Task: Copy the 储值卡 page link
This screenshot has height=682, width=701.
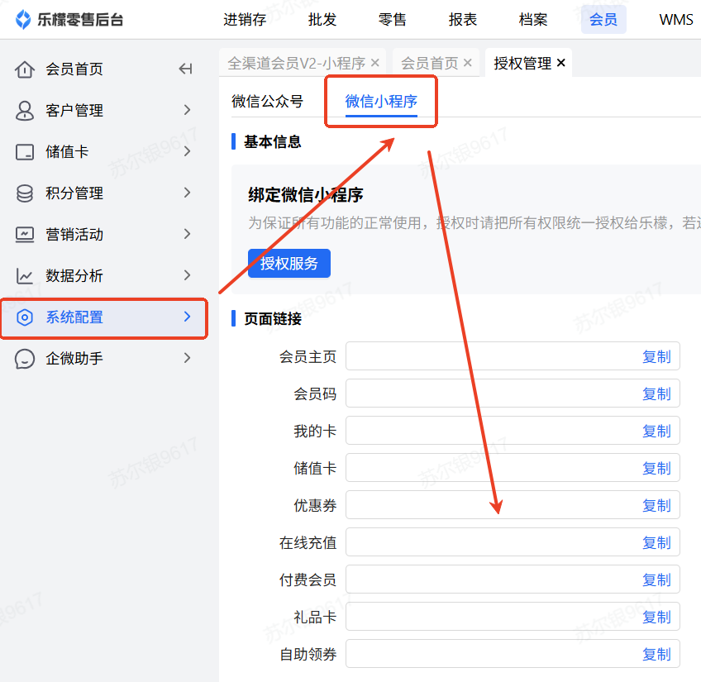Action: [x=656, y=468]
